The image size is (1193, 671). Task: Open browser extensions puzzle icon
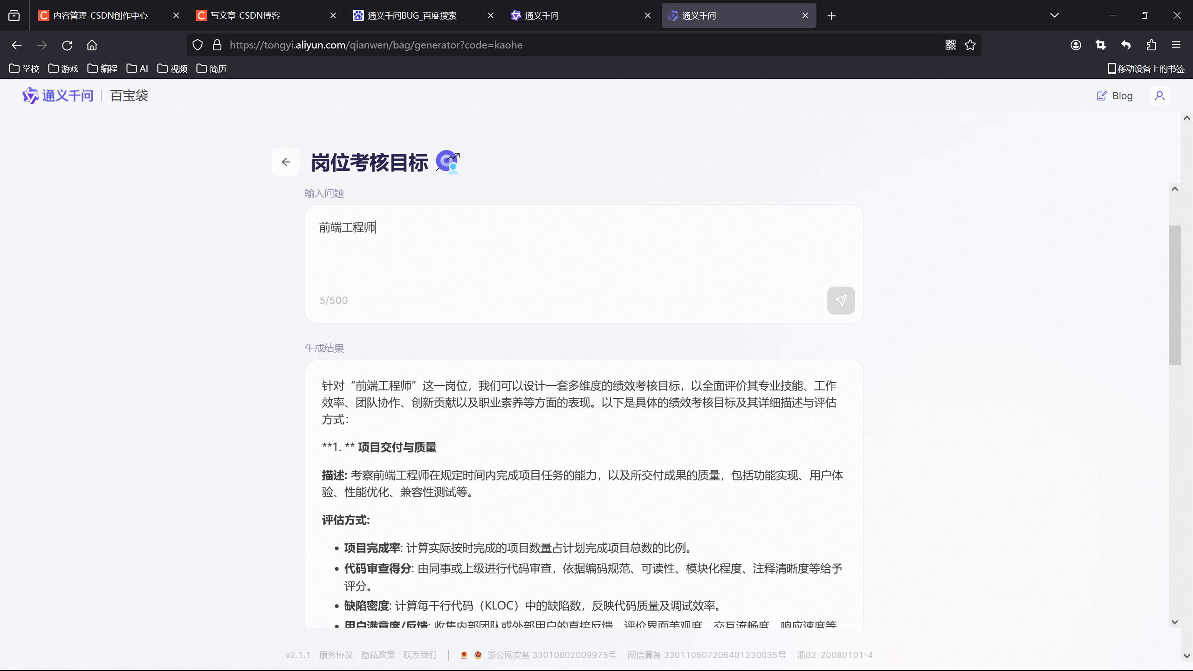click(x=1151, y=45)
